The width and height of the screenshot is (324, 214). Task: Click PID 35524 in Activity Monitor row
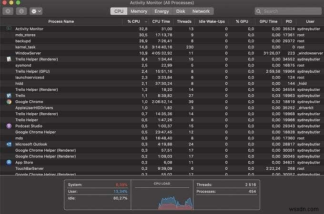[x=289, y=29]
